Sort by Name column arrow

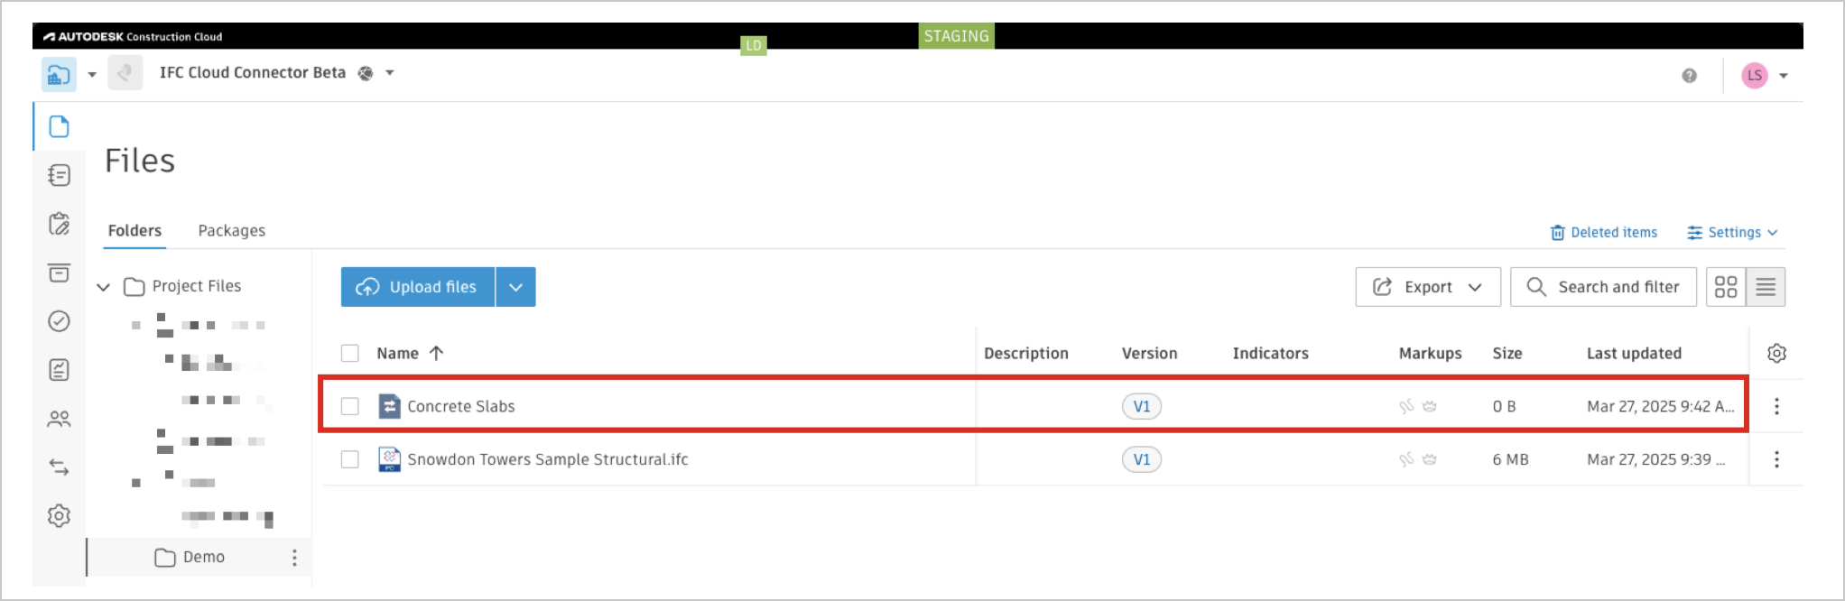[x=436, y=354]
